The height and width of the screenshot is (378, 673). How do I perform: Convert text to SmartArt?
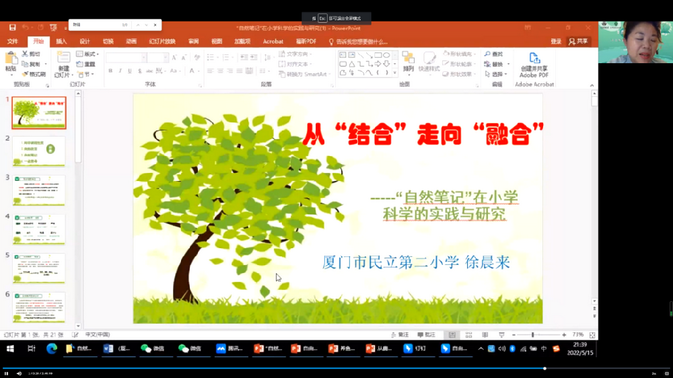pyautogui.click(x=304, y=74)
